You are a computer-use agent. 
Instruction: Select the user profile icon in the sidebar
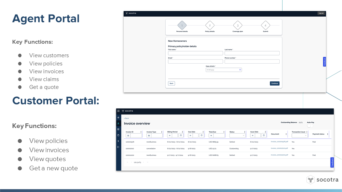[x=118, y=123]
